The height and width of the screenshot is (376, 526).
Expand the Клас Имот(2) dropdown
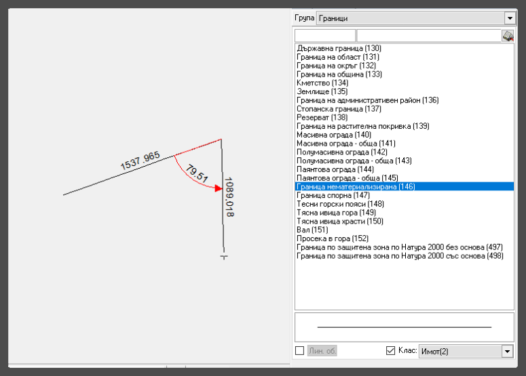(507, 351)
